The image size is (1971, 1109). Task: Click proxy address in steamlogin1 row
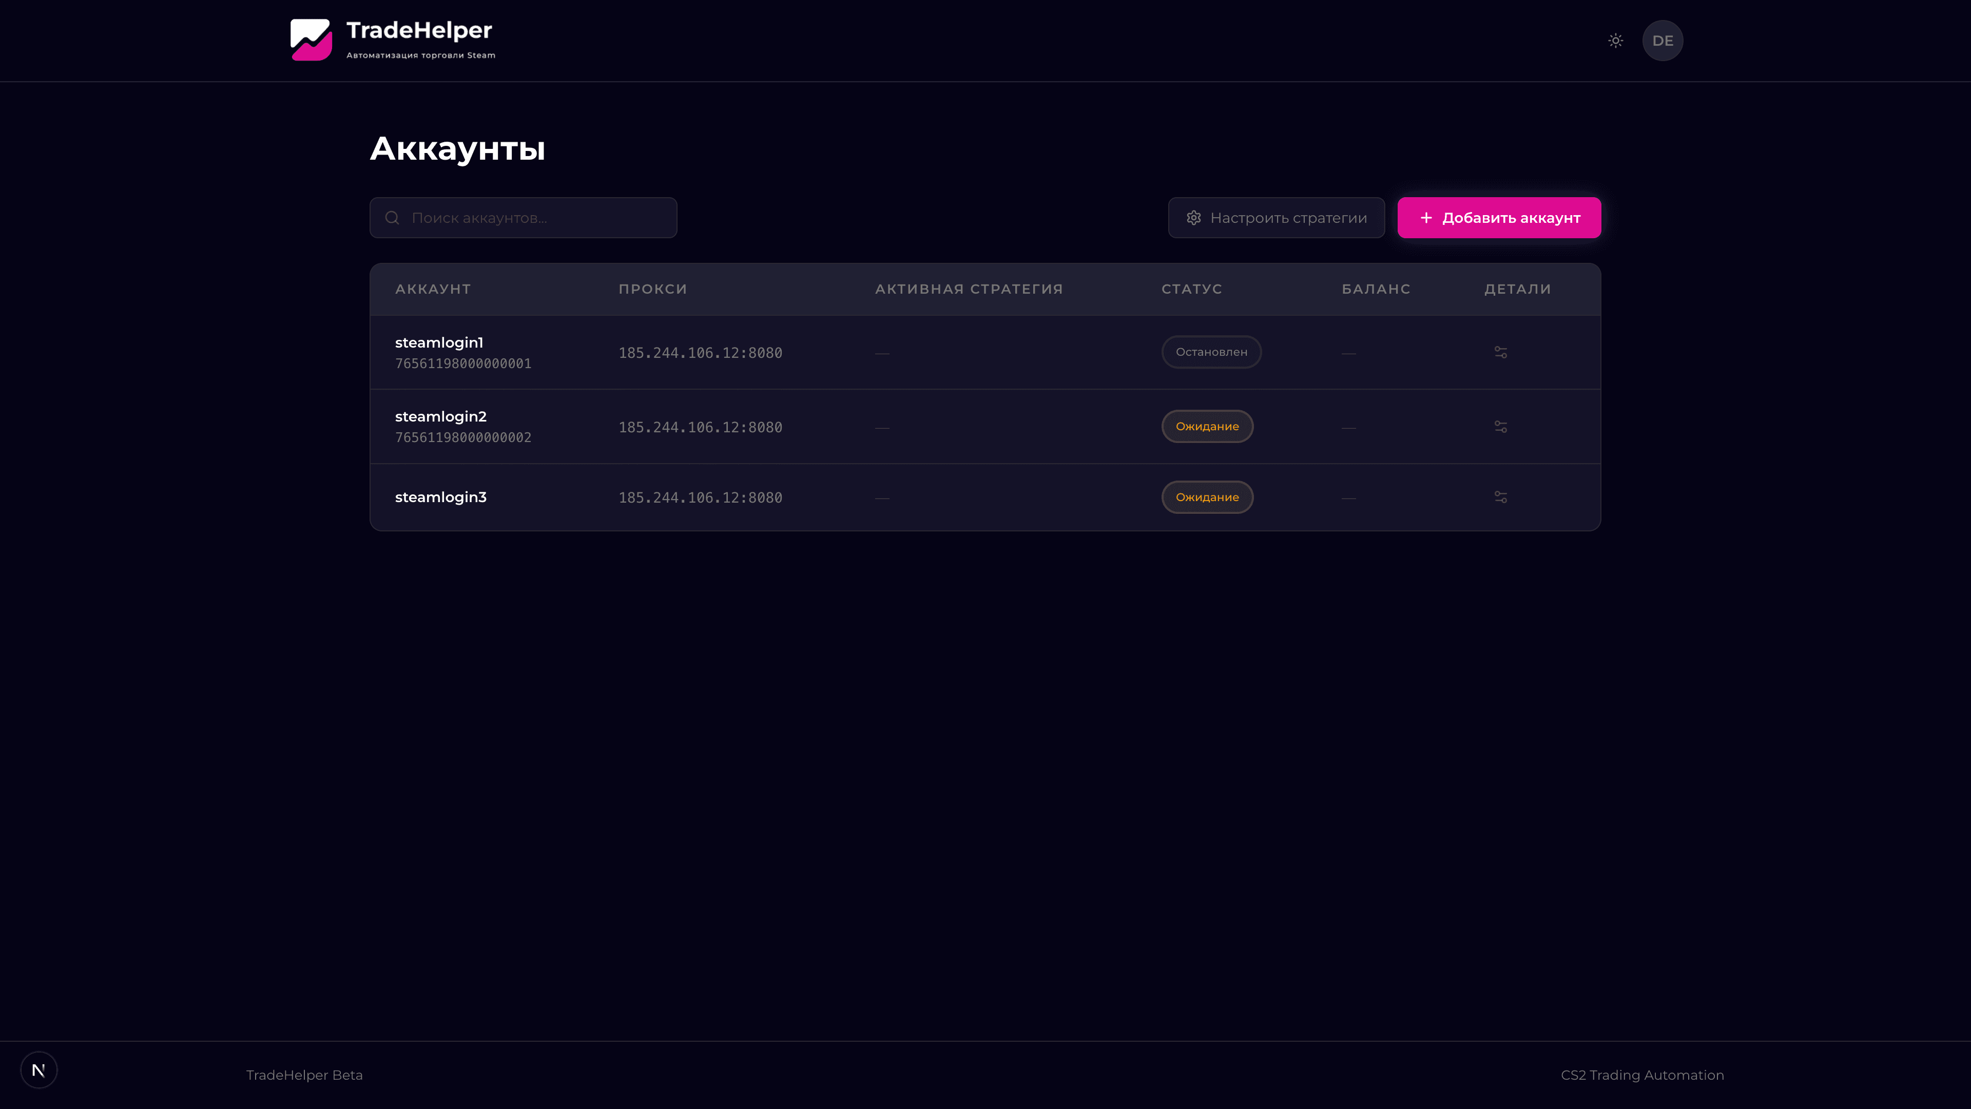(x=700, y=353)
